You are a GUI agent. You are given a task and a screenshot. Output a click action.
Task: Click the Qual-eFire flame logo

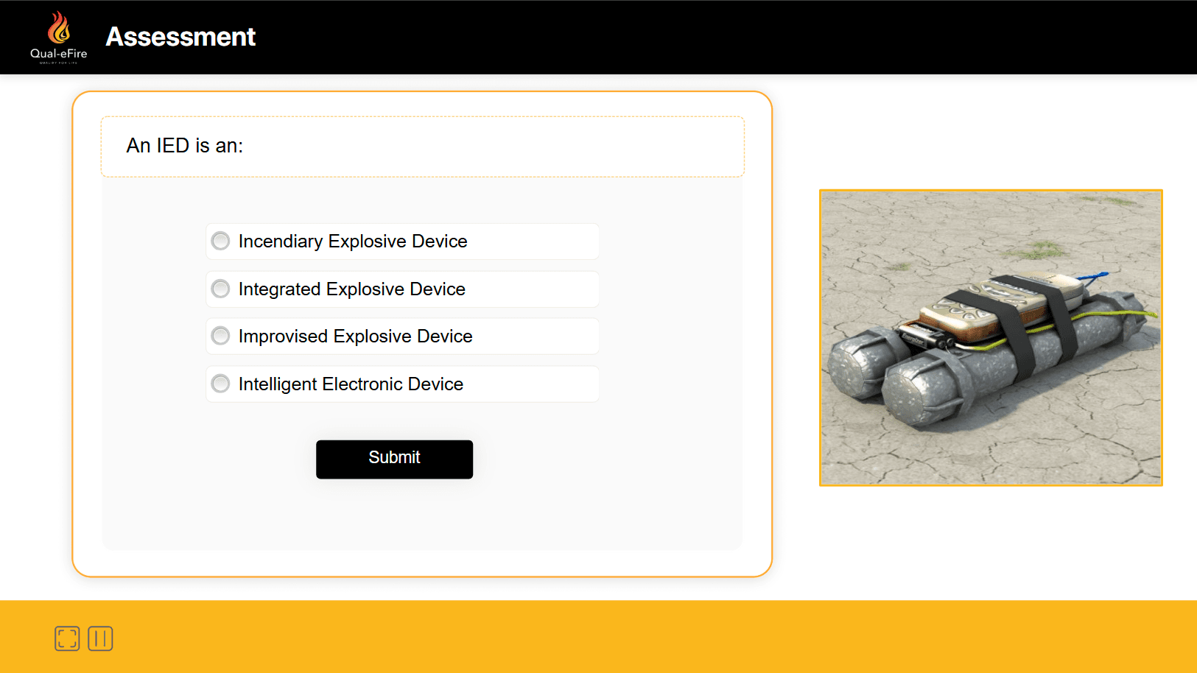59,29
